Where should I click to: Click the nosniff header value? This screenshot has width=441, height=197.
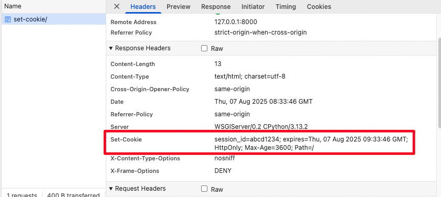pos(225,158)
